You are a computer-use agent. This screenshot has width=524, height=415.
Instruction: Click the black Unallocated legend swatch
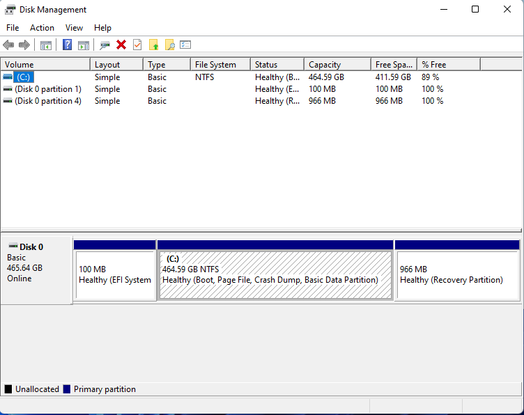tap(8, 389)
